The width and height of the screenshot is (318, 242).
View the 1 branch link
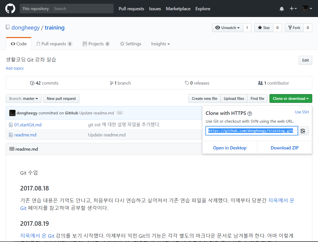pos(120,83)
